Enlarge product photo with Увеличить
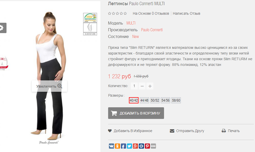 pyautogui.click(x=49, y=86)
